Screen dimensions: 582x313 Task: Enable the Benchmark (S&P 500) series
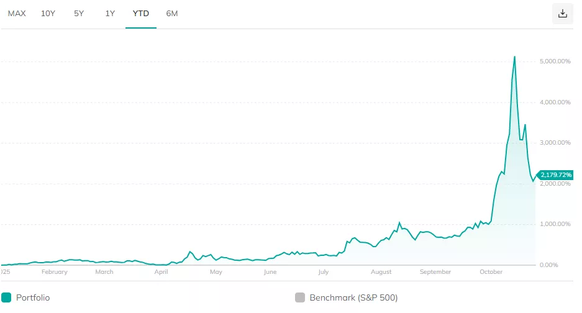354,297
